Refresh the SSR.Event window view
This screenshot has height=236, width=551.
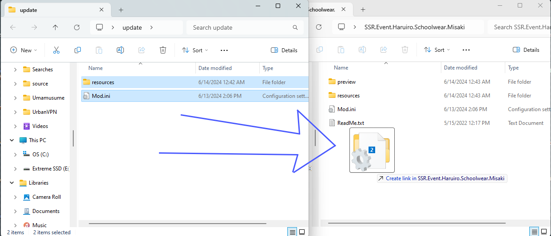pos(318,27)
